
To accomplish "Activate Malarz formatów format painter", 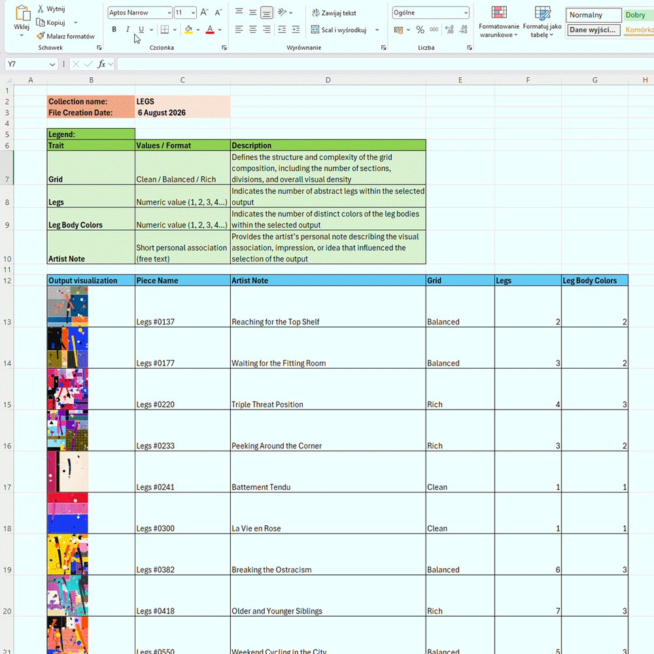I will 65,36.
